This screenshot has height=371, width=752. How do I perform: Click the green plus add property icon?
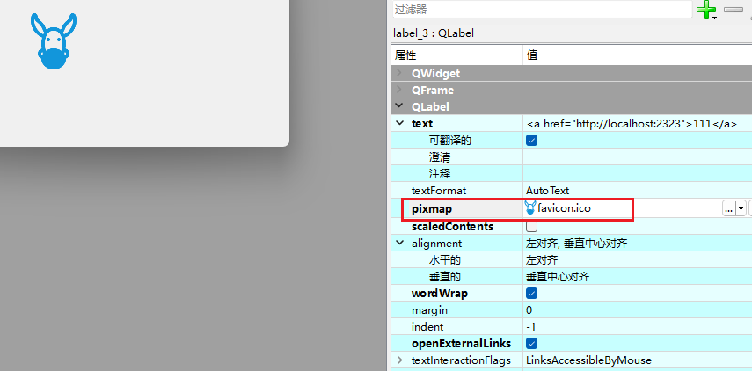(x=705, y=10)
